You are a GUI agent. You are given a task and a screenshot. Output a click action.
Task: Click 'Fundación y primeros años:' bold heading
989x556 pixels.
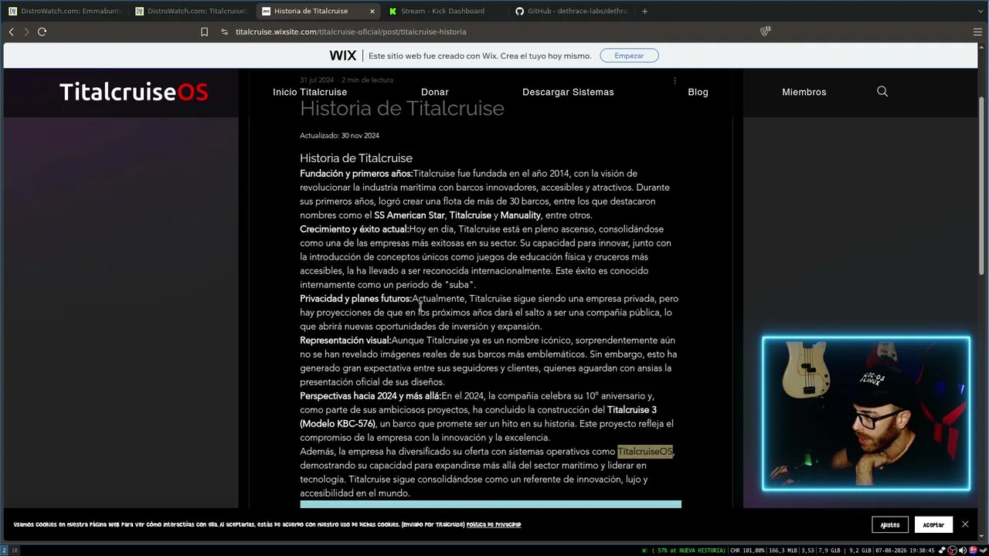[x=356, y=174]
